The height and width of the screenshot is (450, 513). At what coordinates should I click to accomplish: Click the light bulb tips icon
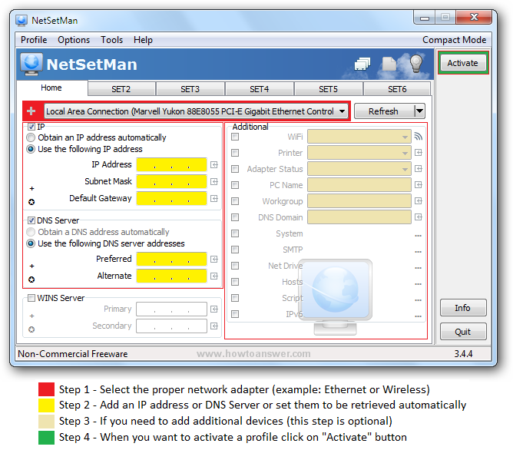tap(416, 64)
